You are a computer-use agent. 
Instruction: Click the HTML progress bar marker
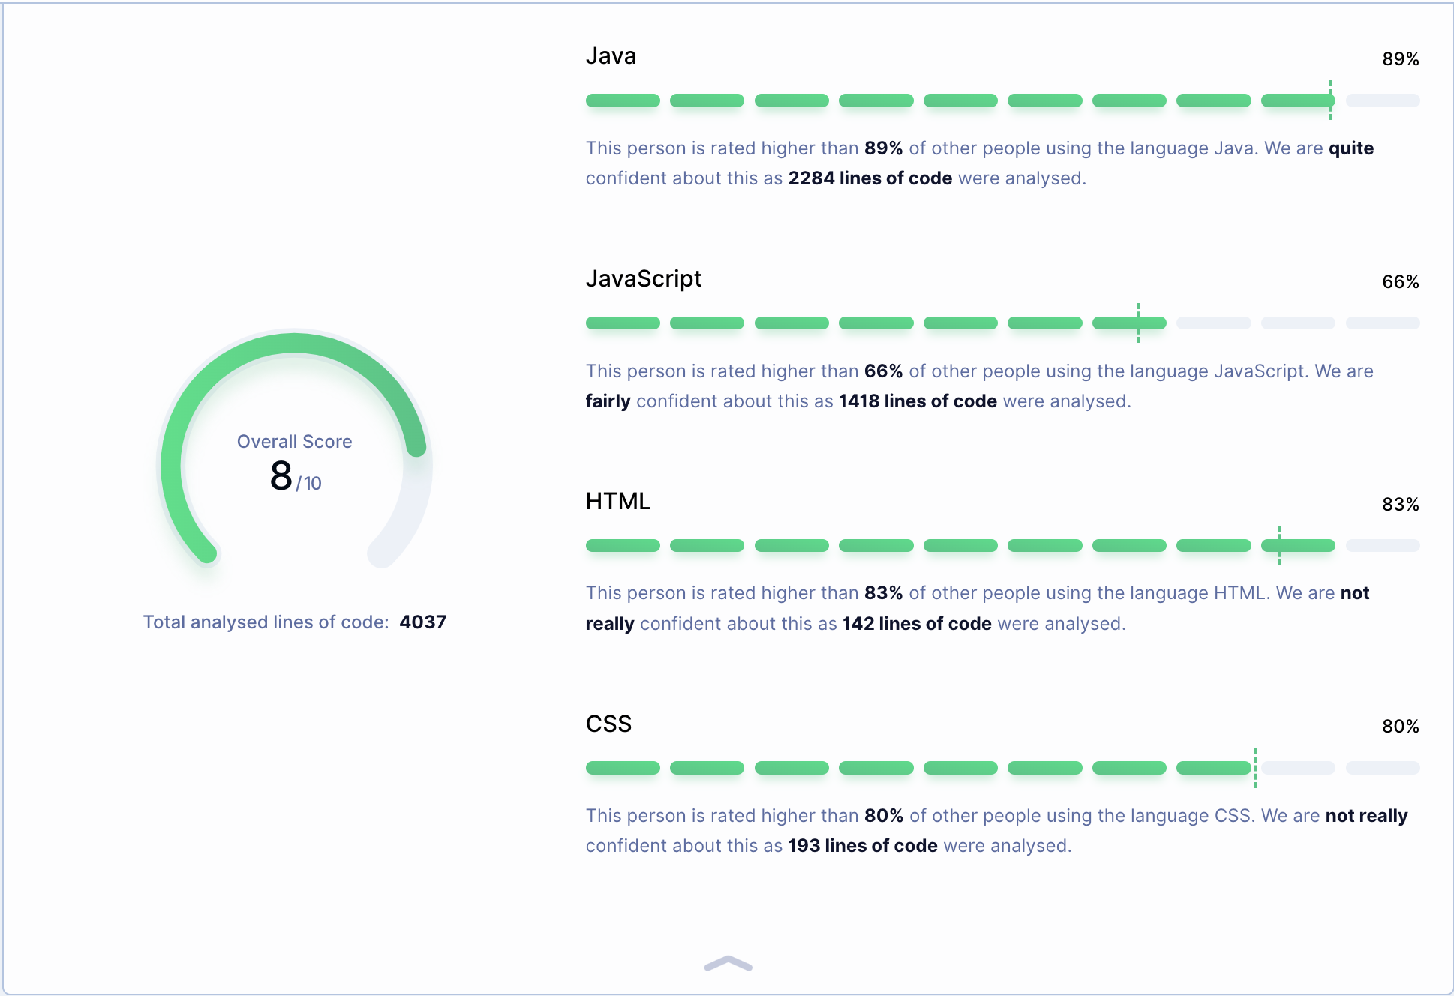1279,545
